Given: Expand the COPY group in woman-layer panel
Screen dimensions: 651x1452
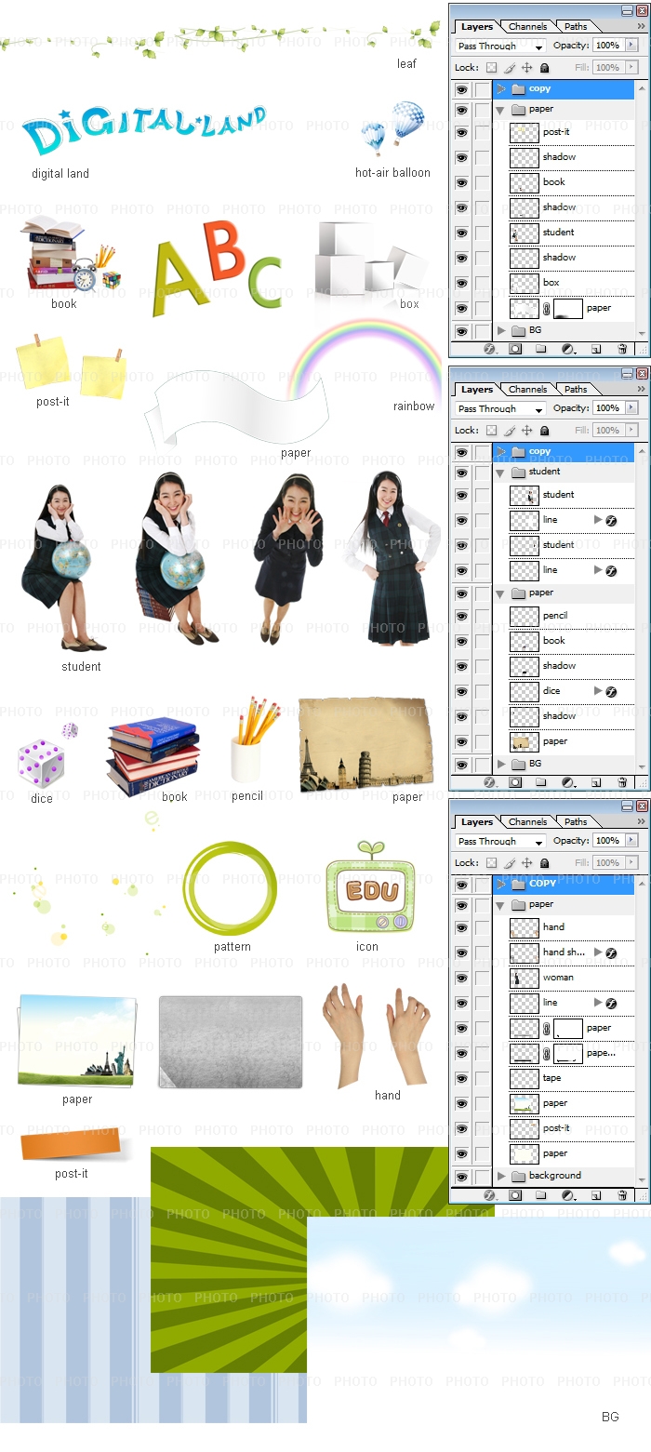Looking at the screenshot, I should click(x=501, y=884).
